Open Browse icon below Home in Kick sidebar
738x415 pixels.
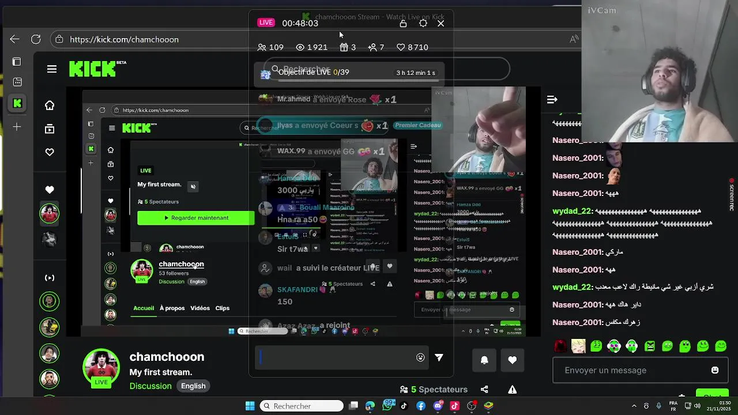coord(50,129)
